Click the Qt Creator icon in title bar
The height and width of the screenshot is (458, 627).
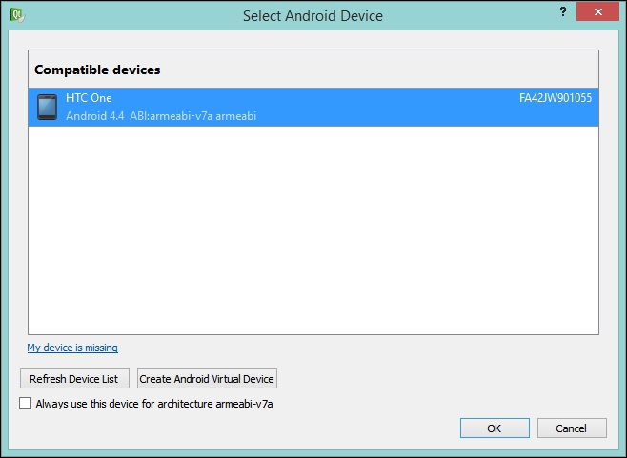click(17, 15)
